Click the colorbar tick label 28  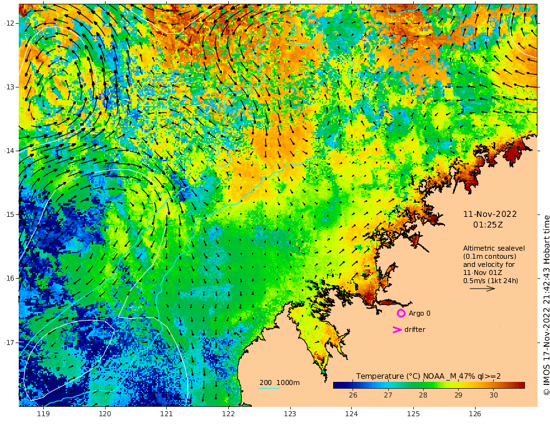point(423,395)
